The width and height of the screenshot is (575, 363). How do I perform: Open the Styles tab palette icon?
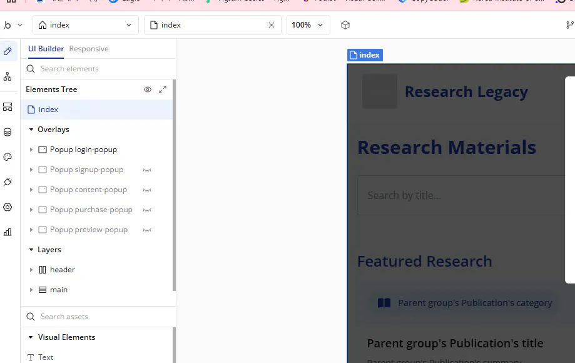click(8, 157)
